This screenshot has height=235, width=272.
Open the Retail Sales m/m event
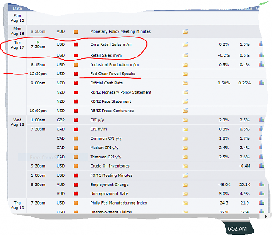click(x=106, y=55)
